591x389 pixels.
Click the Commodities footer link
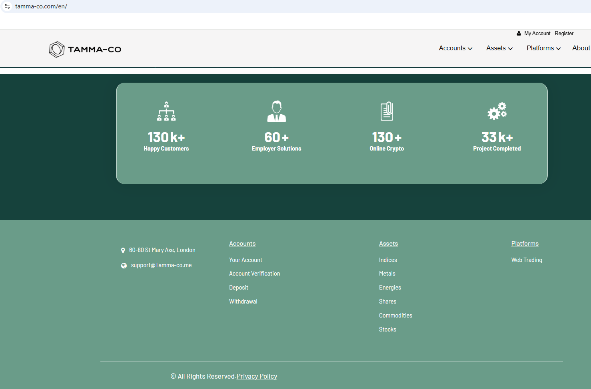coord(395,316)
